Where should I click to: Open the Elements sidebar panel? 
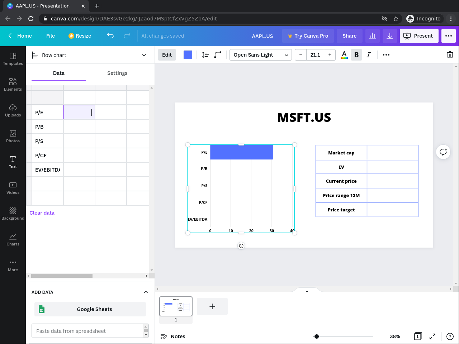point(13,85)
